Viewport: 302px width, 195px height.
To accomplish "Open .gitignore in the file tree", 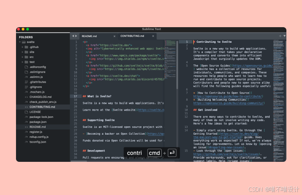I will point(36,87).
